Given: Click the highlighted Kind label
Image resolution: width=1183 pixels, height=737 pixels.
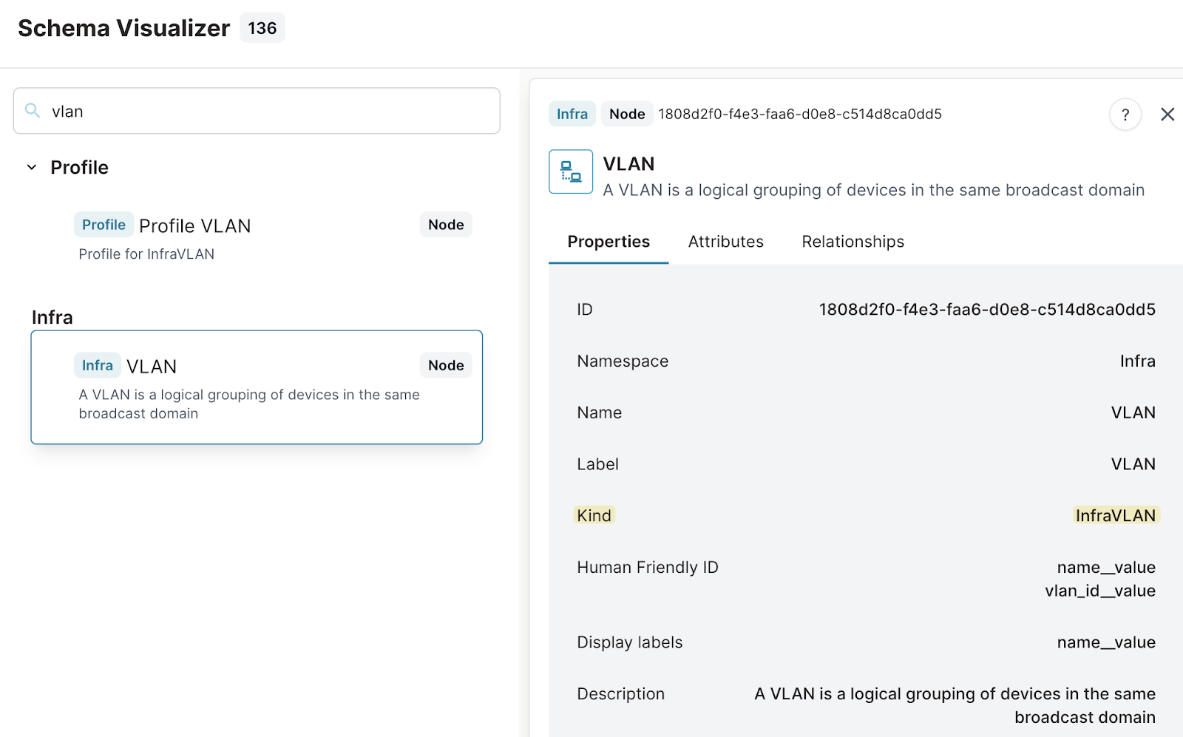Looking at the screenshot, I should pos(594,515).
